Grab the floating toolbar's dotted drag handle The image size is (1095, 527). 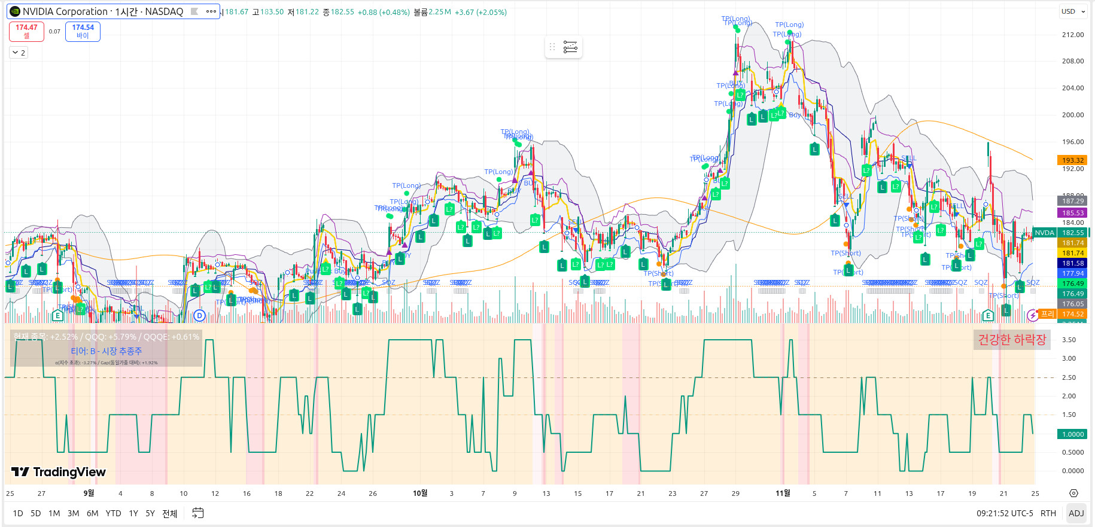pyautogui.click(x=552, y=47)
